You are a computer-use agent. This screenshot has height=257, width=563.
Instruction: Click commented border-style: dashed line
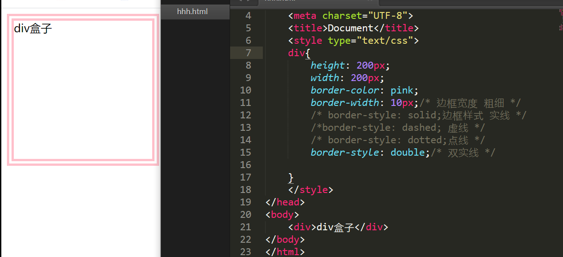tap(398, 128)
